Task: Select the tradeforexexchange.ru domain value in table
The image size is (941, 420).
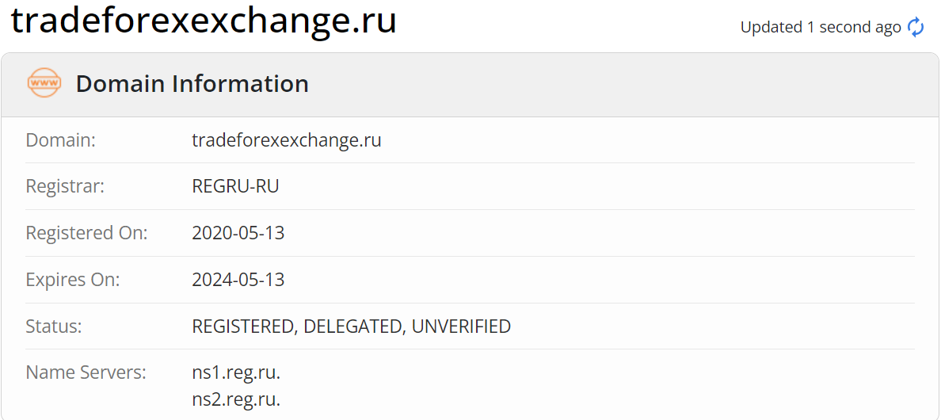Action: point(286,140)
